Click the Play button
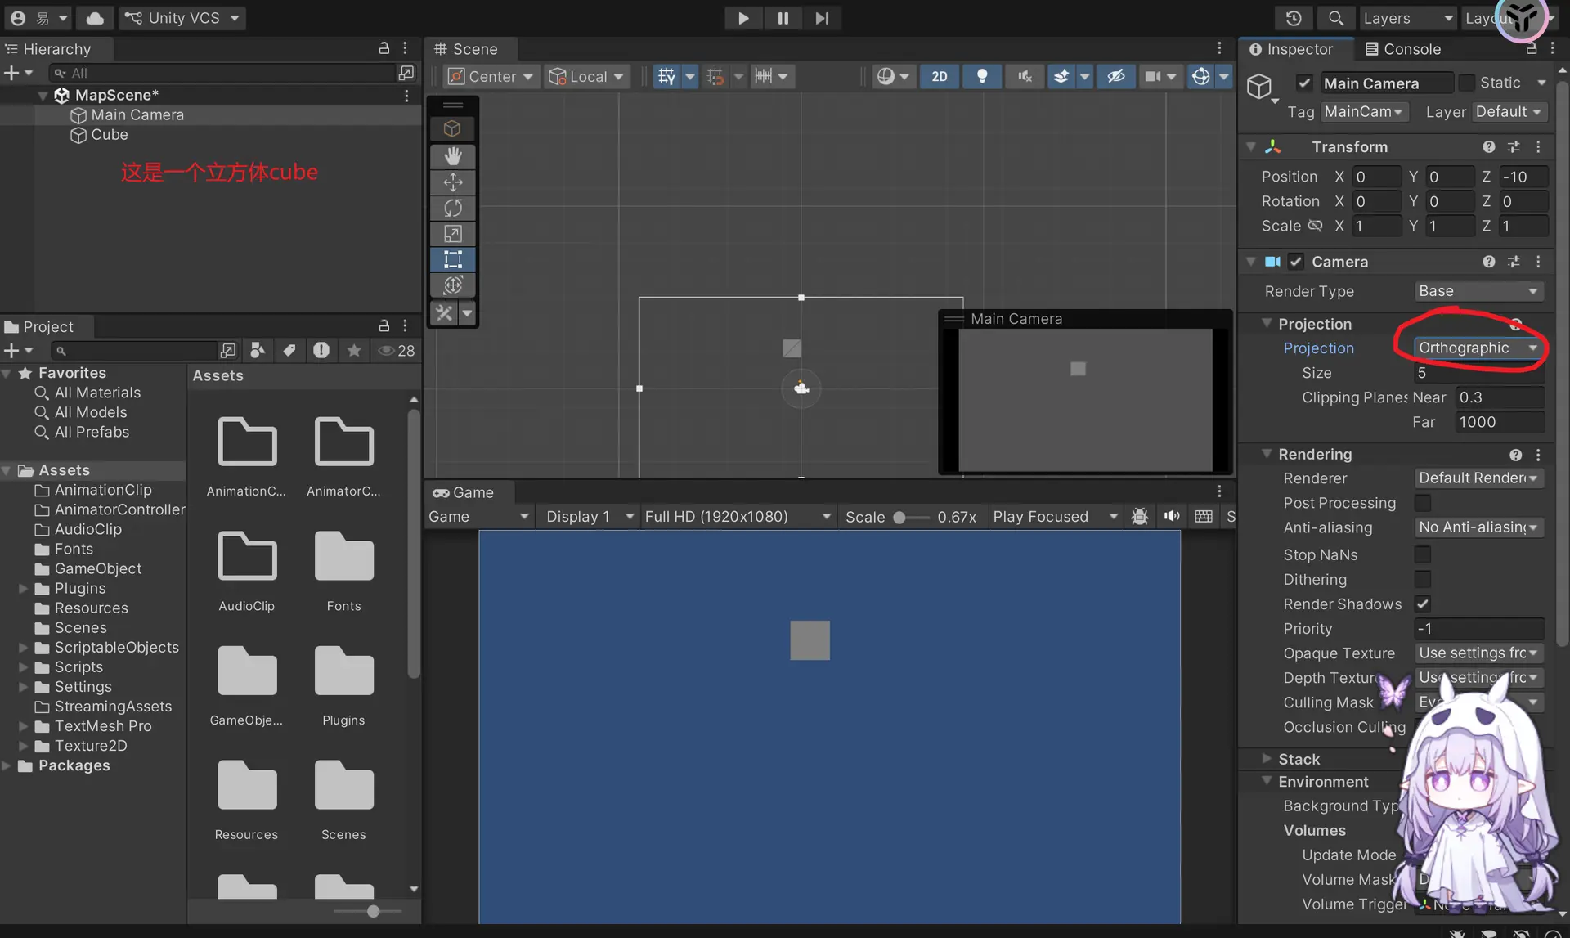 [x=742, y=18]
